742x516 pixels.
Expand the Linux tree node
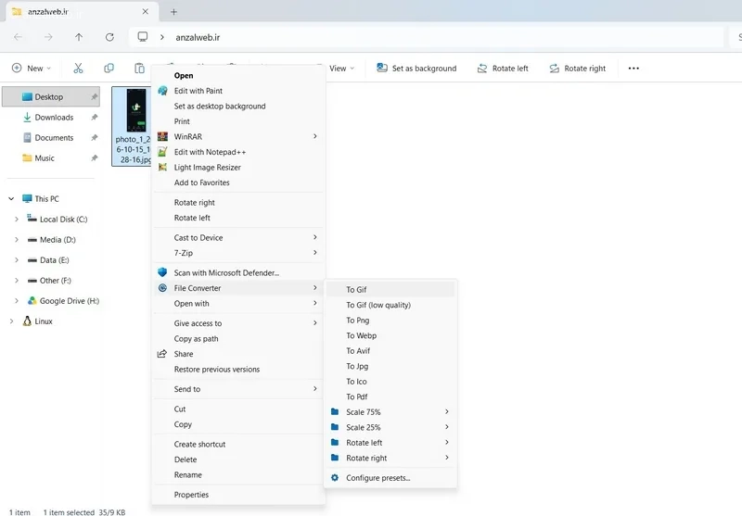[11, 321]
